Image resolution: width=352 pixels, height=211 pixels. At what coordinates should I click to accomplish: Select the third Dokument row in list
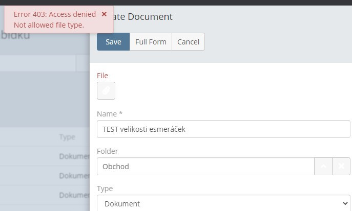click(x=74, y=195)
